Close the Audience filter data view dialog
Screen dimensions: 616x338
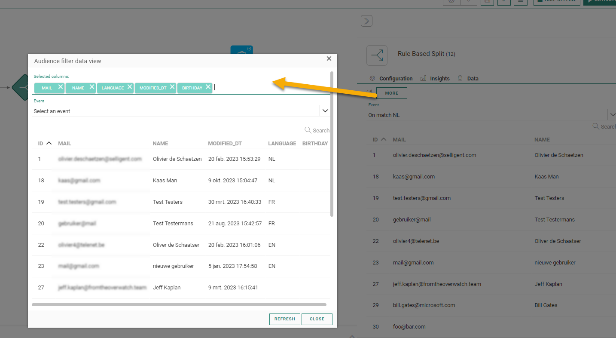coord(329,59)
